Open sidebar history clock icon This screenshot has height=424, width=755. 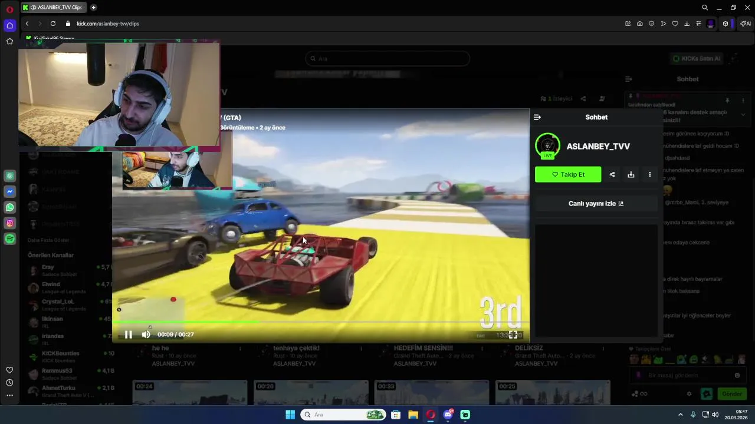coord(9,383)
